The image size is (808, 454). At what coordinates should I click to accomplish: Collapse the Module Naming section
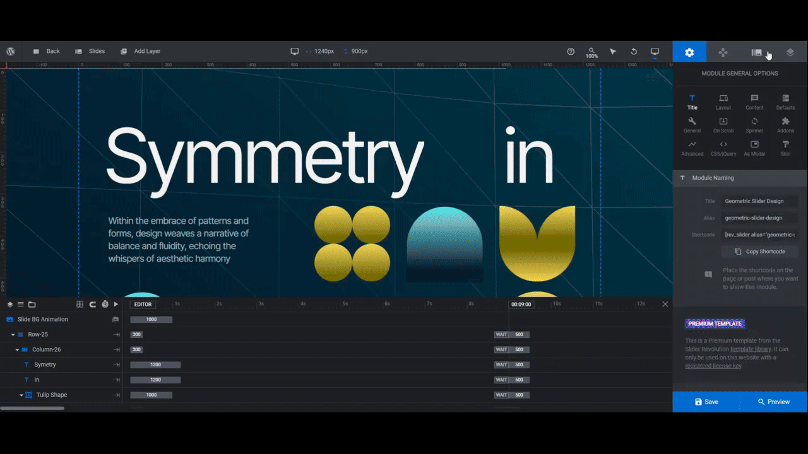click(740, 178)
